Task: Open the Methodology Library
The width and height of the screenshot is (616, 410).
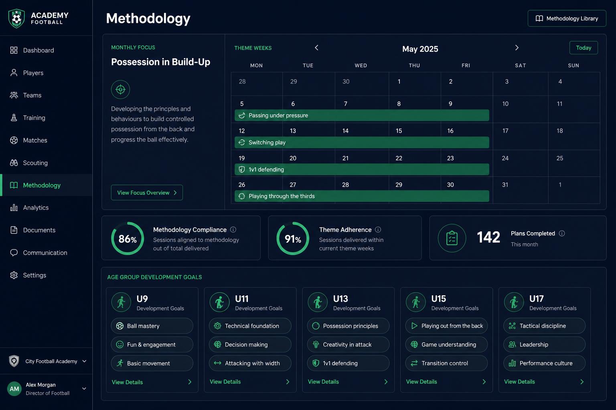Action: (x=567, y=18)
